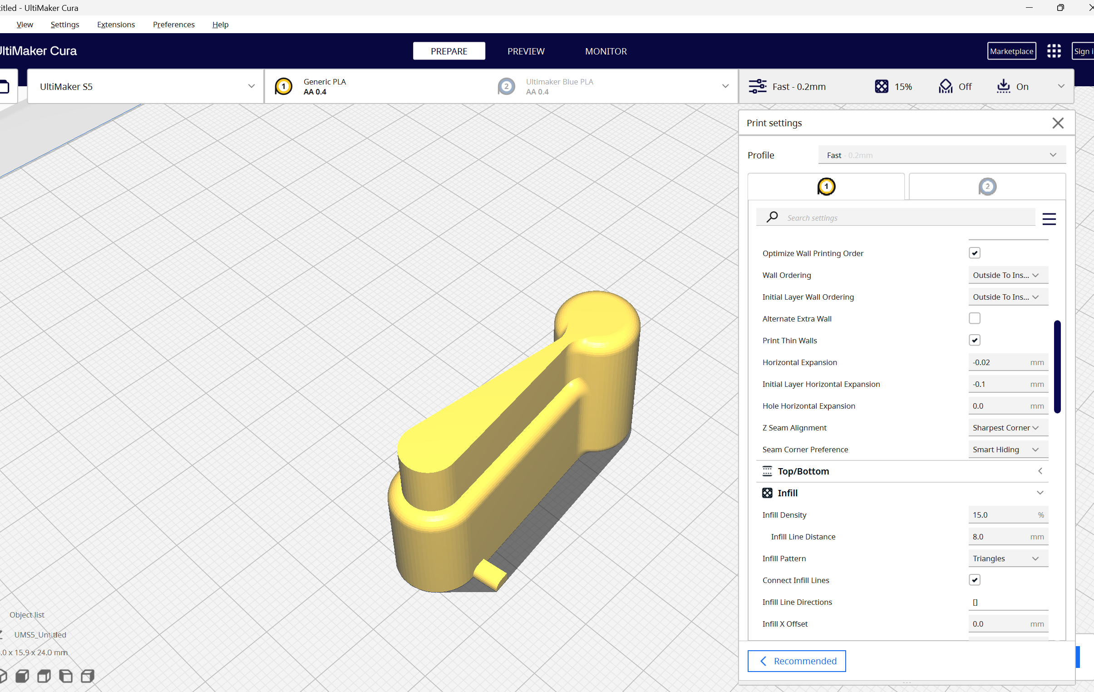Click extruder 1 Generic PLA icon

[x=284, y=86]
